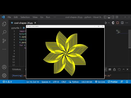Click the feedback icon in status bar
The height and width of the screenshot is (98, 131).
[122, 82]
